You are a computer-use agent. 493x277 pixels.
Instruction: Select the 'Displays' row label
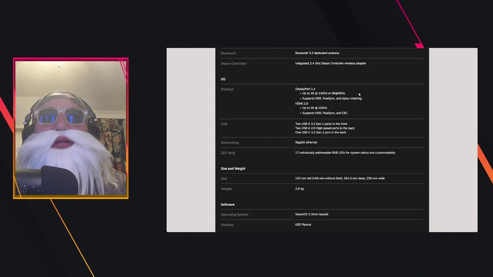point(227,89)
